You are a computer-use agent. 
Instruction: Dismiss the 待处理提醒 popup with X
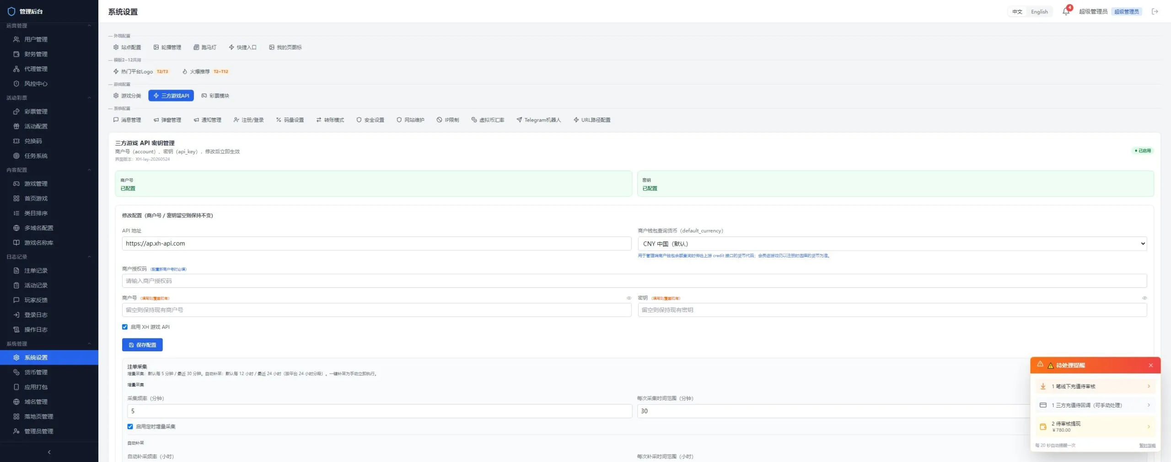click(x=1151, y=365)
